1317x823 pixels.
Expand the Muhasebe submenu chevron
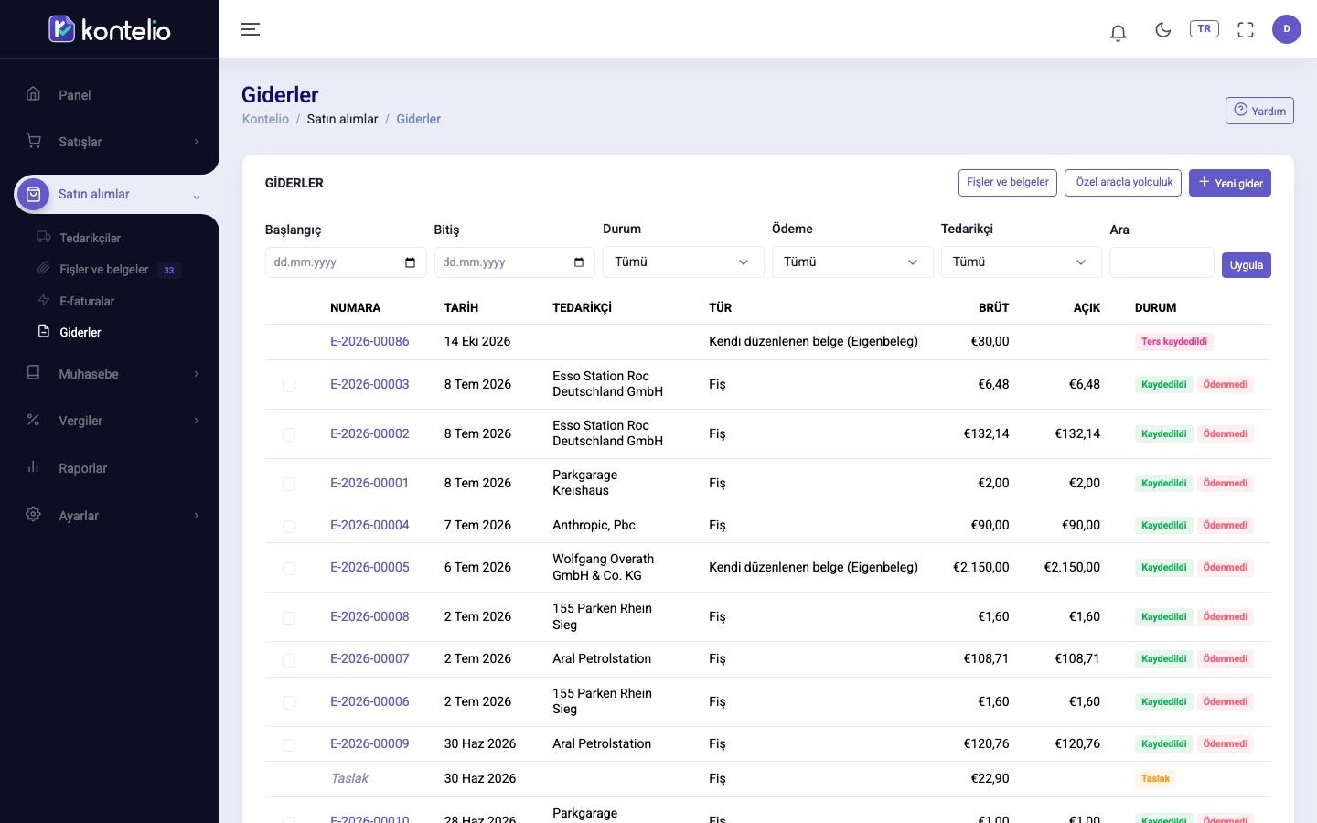point(196,374)
